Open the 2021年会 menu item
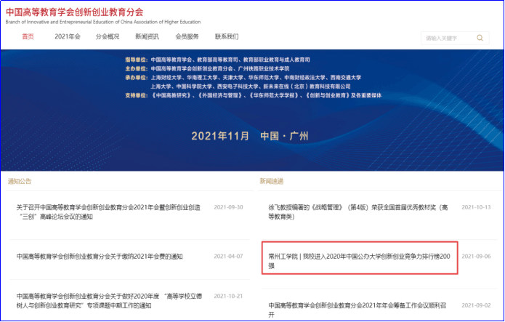This screenshot has width=505, height=322. pos(68,37)
